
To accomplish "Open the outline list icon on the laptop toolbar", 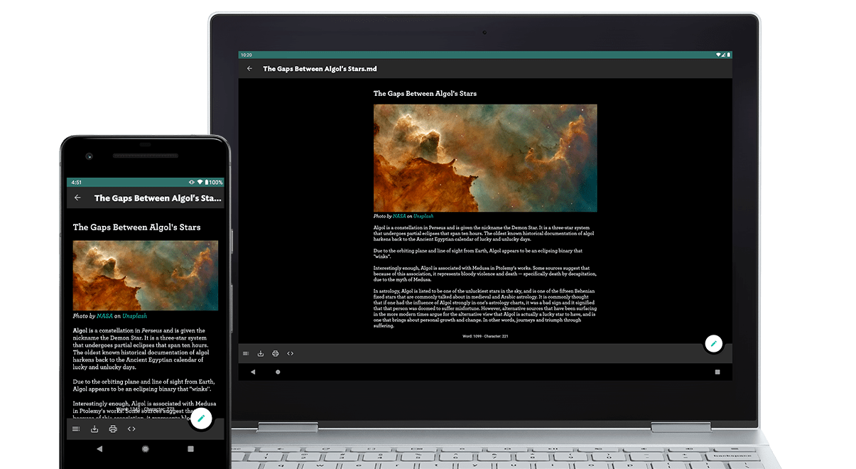I will click(246, 353).
